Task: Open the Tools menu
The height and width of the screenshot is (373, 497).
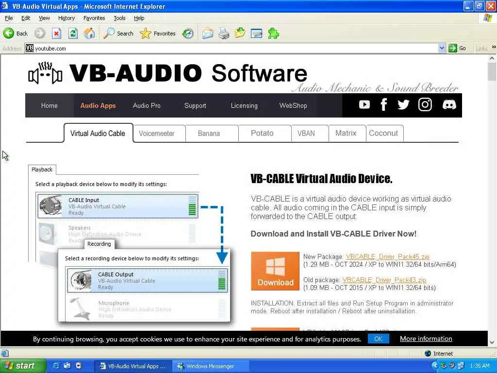Action: pos(119,18)
